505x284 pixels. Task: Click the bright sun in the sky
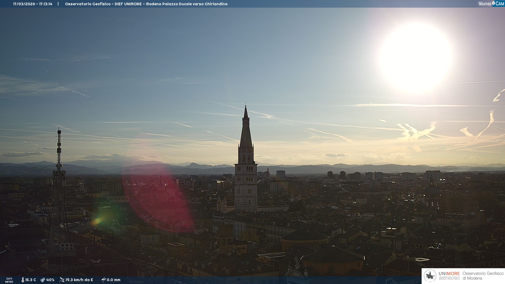416,57
